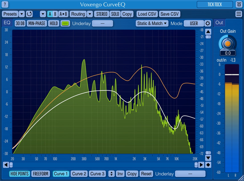Click the Load CSV button
The width and height of the screenshot is (244, 181).
147,14
